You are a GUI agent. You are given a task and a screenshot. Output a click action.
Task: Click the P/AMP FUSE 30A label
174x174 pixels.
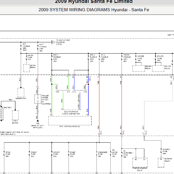(73, 154)
